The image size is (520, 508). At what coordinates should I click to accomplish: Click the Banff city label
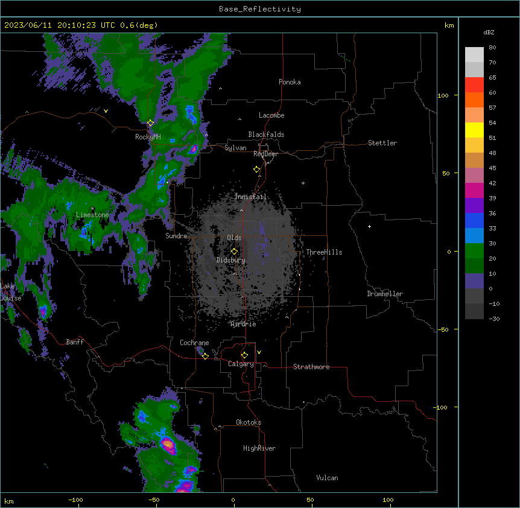(75, 342)
